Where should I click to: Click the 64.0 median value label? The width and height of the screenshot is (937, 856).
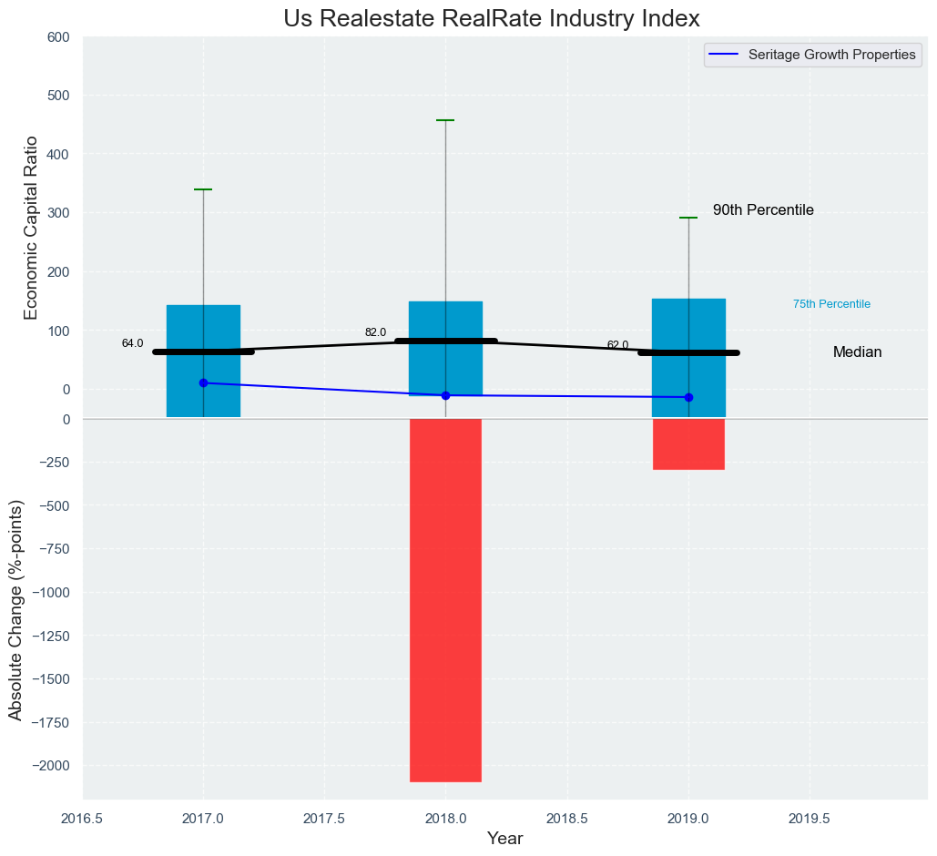click(132, 343)
